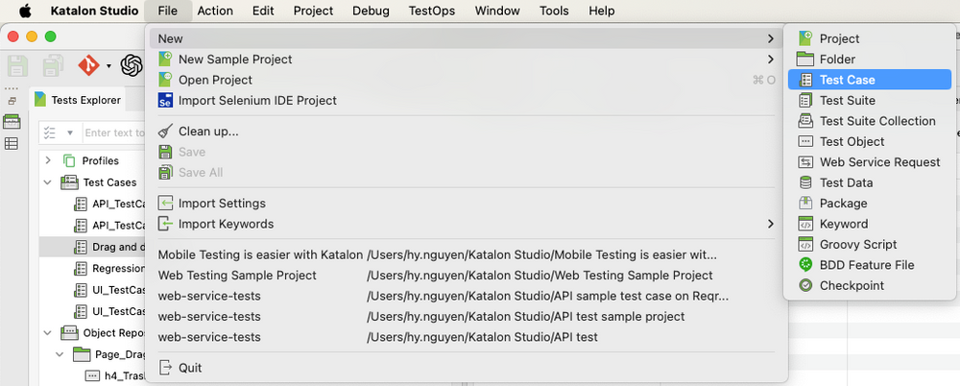
Task: Click Clean up... menu entry
Action: [466, 132]
